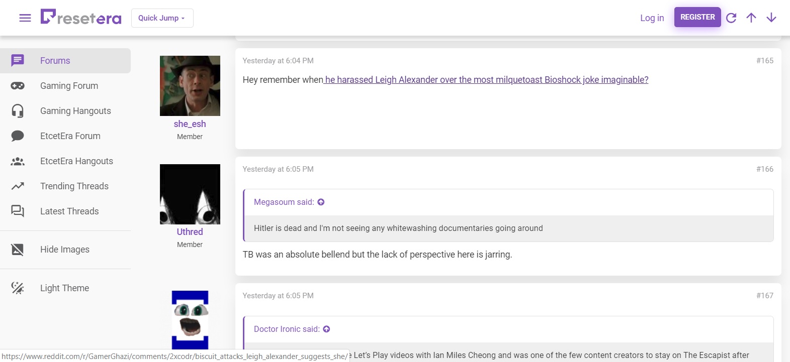Click post number #167
The width and height of the screenshot is (790, 362).
(765, 296)
